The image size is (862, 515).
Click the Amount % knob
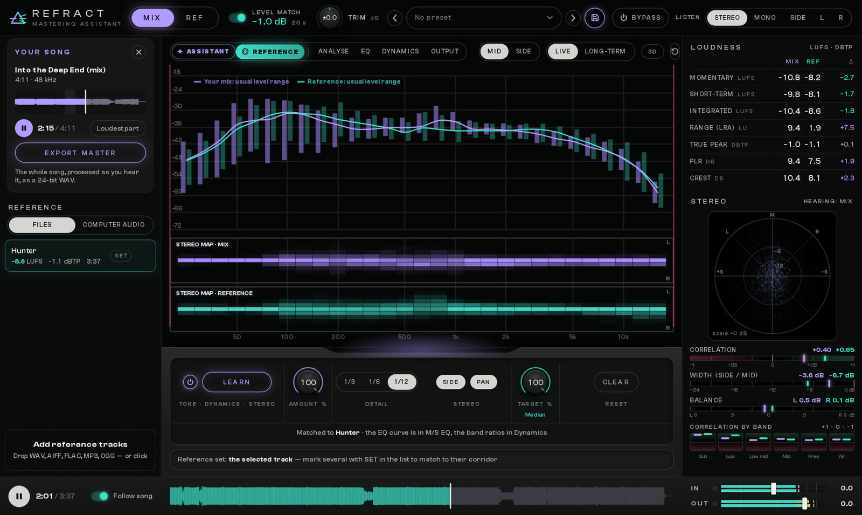tap(308, 382)
